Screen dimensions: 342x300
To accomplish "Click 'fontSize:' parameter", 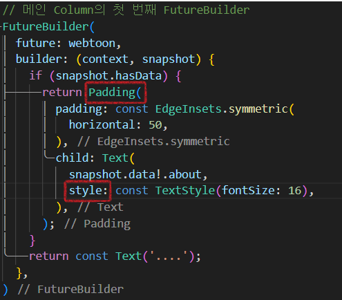I will point(251,191).
